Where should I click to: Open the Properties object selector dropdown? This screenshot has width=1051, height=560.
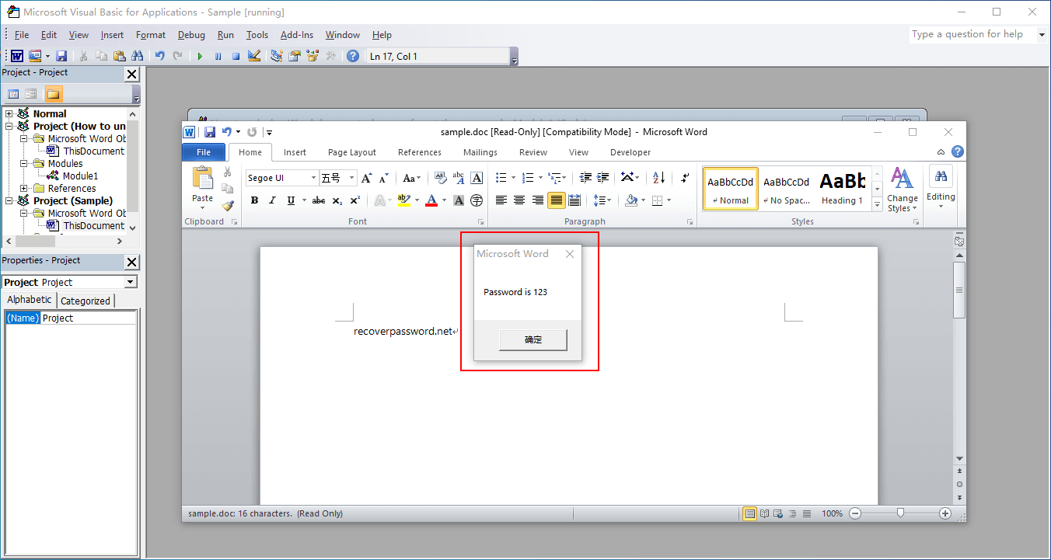pos(131,282)
